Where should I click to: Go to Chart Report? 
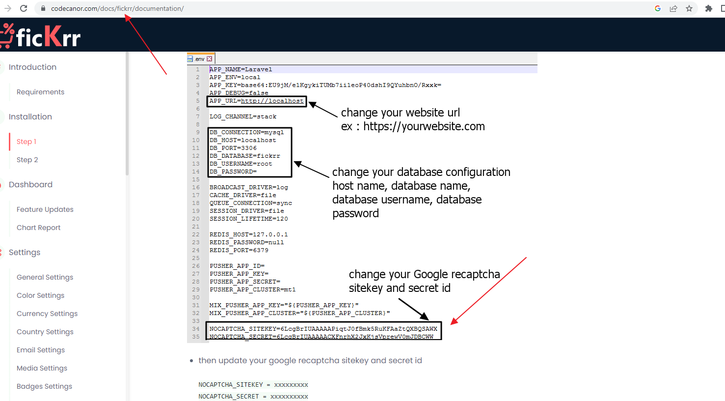coord(39,228)
